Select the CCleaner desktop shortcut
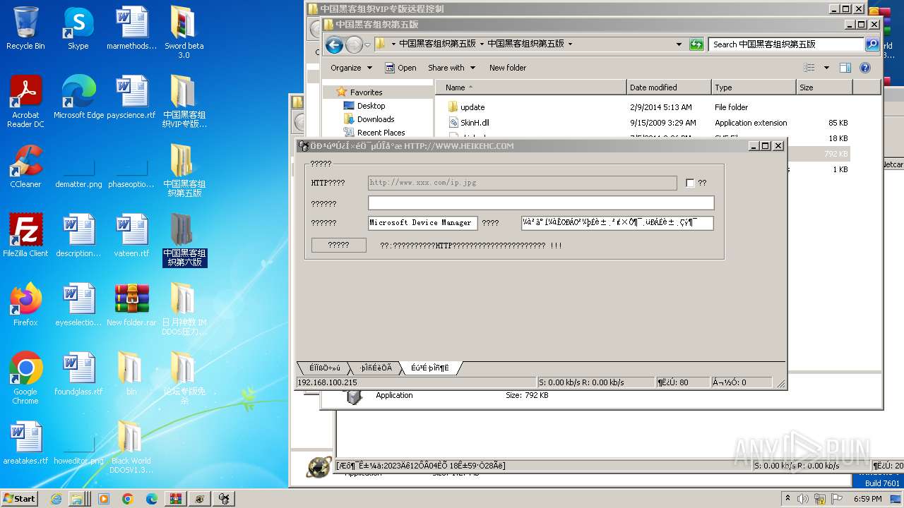This screenshot has width=904, height=508. pyautogui.click(x=25, y=167)
